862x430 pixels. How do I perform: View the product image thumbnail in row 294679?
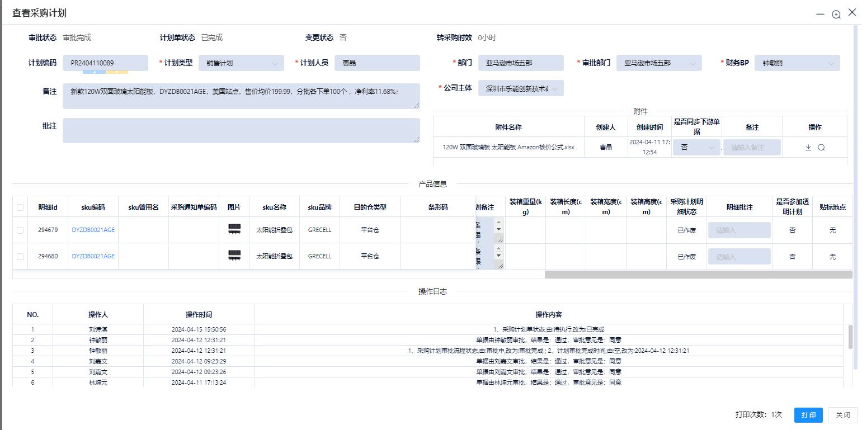(234, 229)
